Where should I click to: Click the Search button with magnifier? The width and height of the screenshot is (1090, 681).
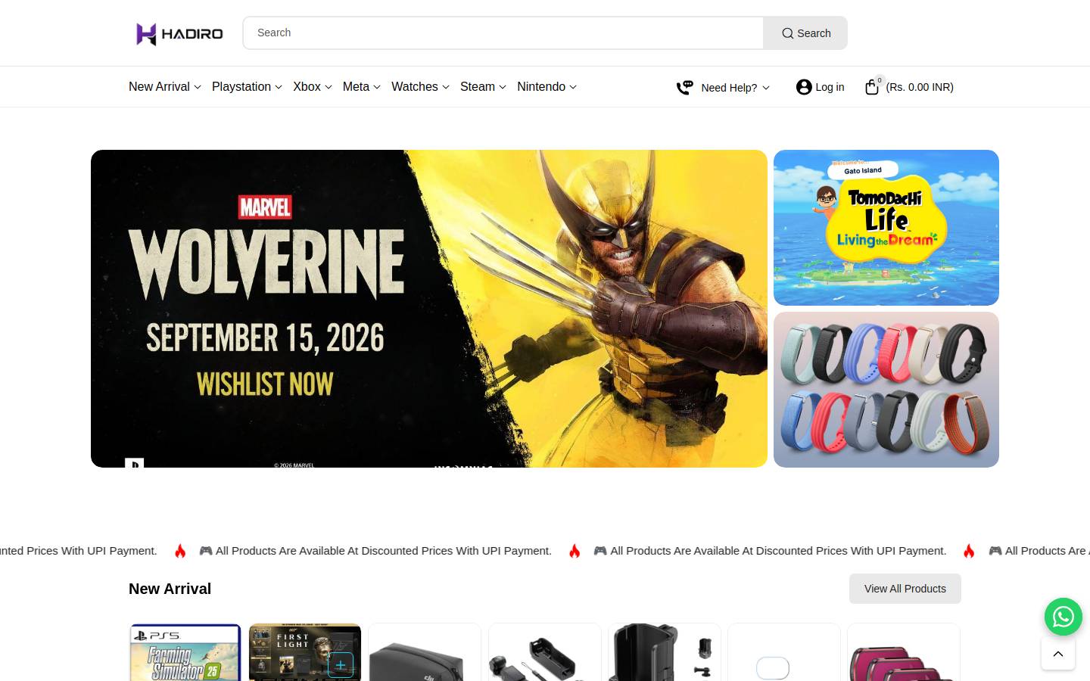(x=805, y=33)
